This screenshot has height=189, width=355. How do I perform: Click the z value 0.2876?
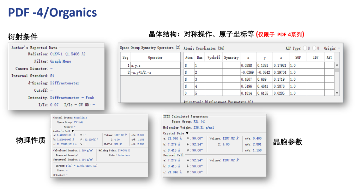pos(279,86)
